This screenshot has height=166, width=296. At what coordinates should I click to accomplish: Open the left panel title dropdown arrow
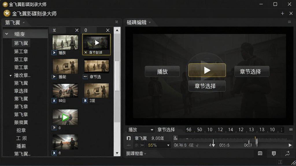pos(24,22)
